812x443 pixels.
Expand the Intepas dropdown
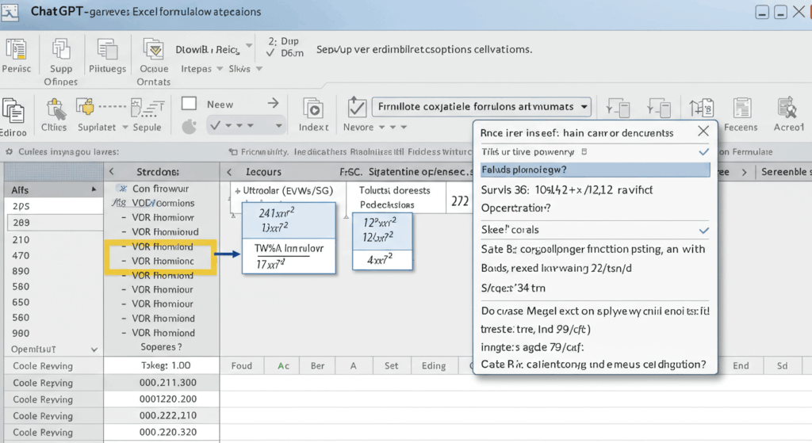tap(220, 69)
